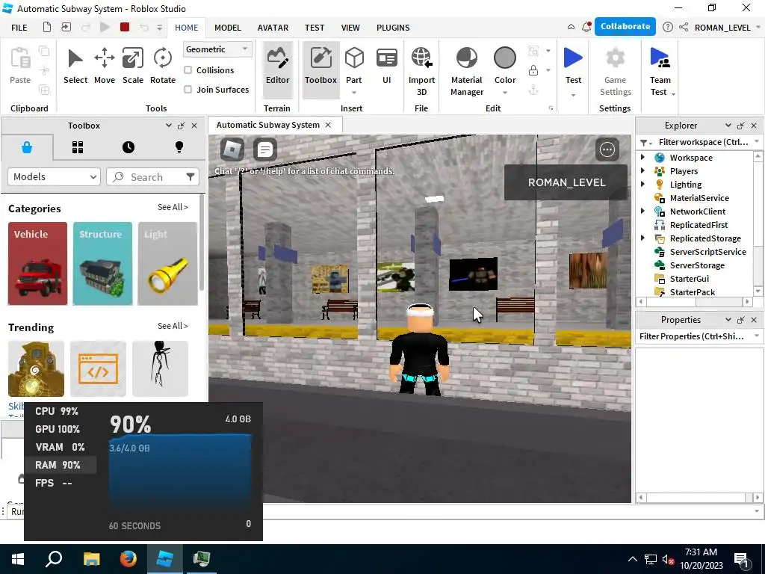
Task: Open the Roblox menu icon in viewport
Action: click(232, 149)
